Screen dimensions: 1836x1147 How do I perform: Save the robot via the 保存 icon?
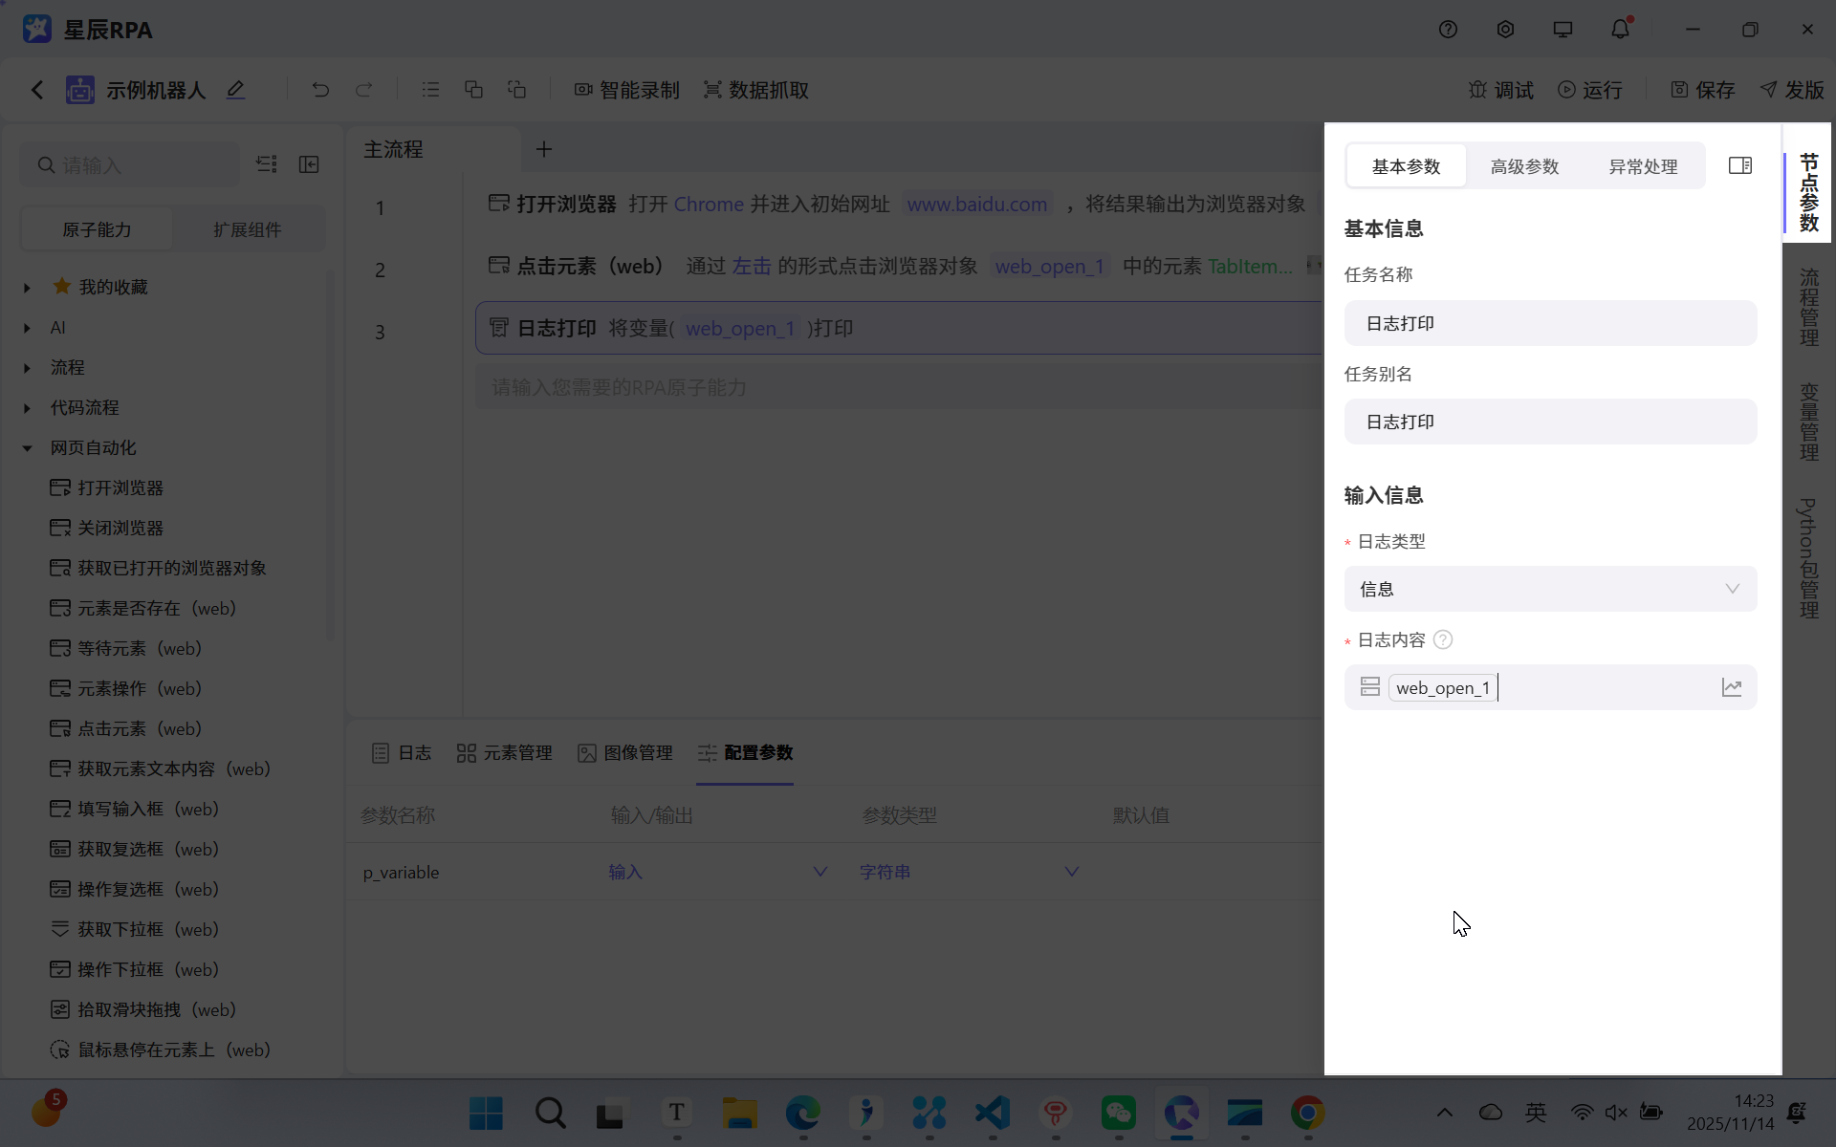1703,89
